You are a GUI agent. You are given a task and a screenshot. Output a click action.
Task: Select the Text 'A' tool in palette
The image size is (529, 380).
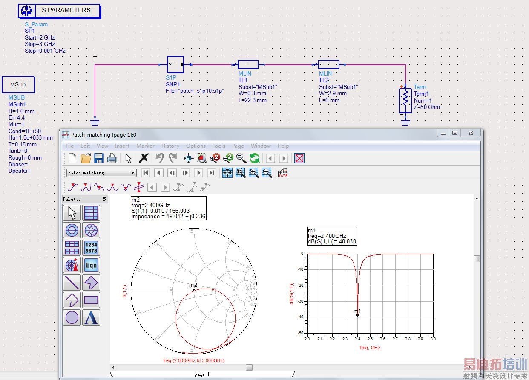(x=91, y=317)
